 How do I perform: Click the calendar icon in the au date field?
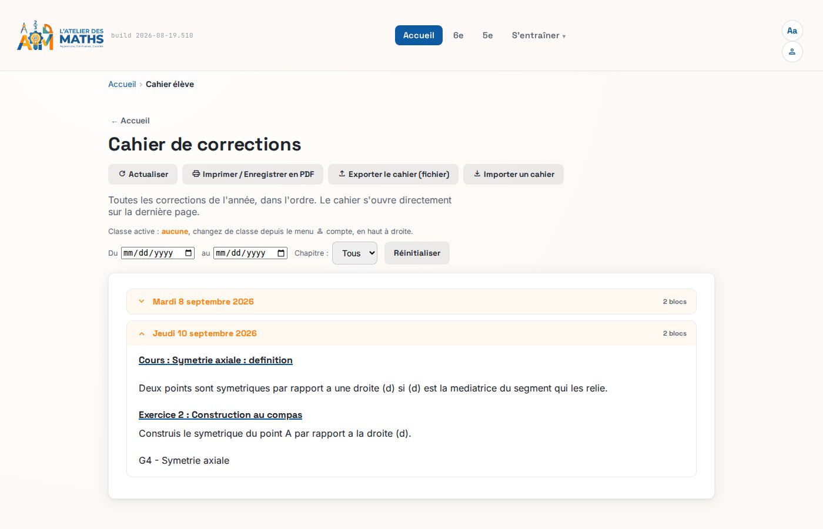tap(282, 253)
